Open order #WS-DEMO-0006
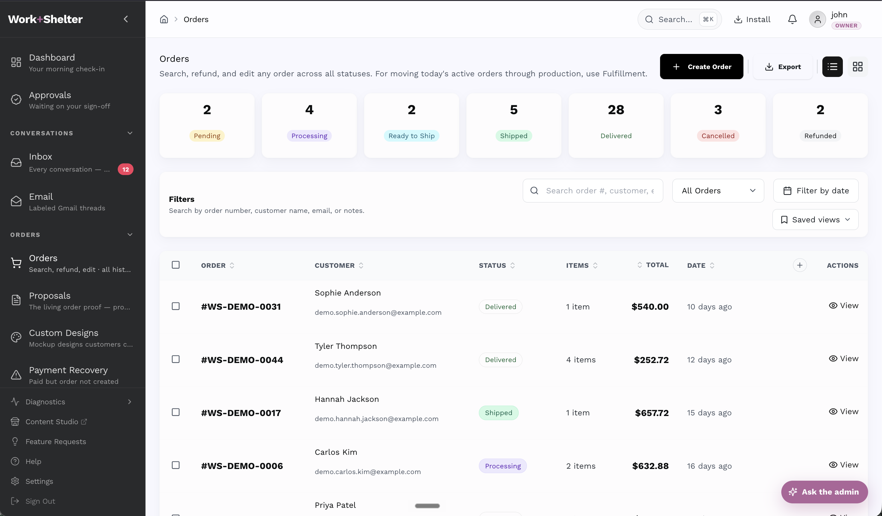This screenshot has width=882, height=516. coord(242,466)
